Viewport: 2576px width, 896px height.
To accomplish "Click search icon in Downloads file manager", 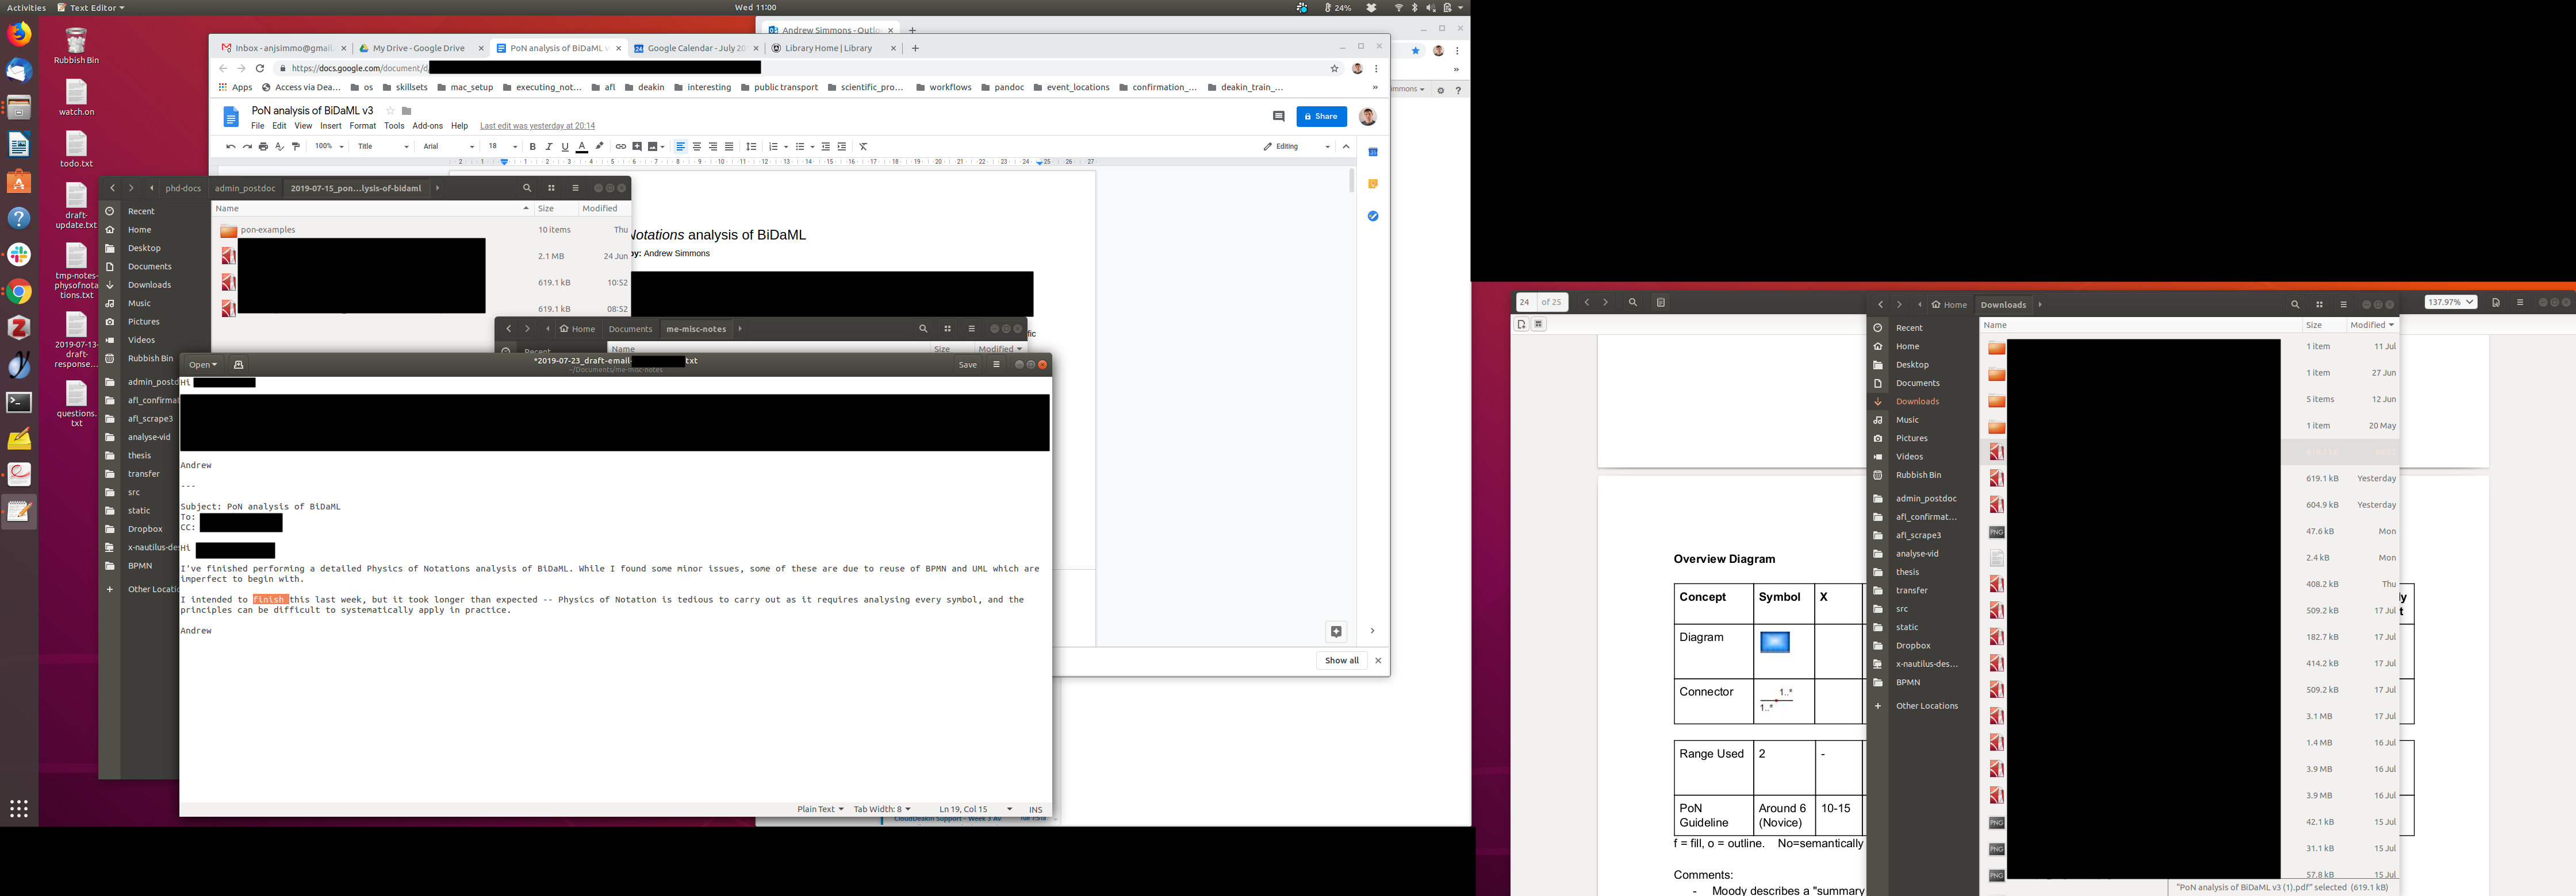I will [2295, 304].
